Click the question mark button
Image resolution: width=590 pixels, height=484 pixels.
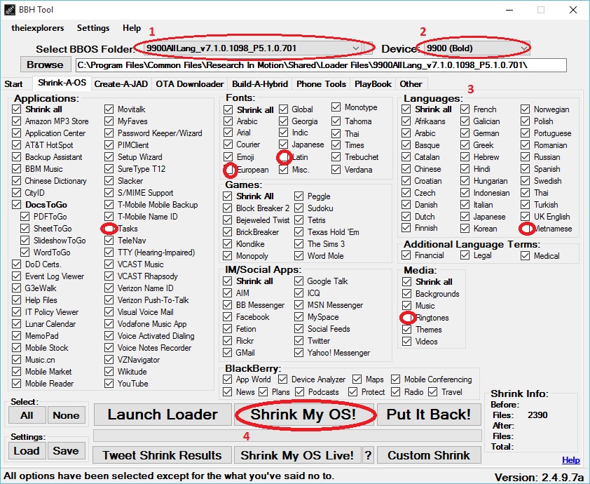[x=368, y=455]
